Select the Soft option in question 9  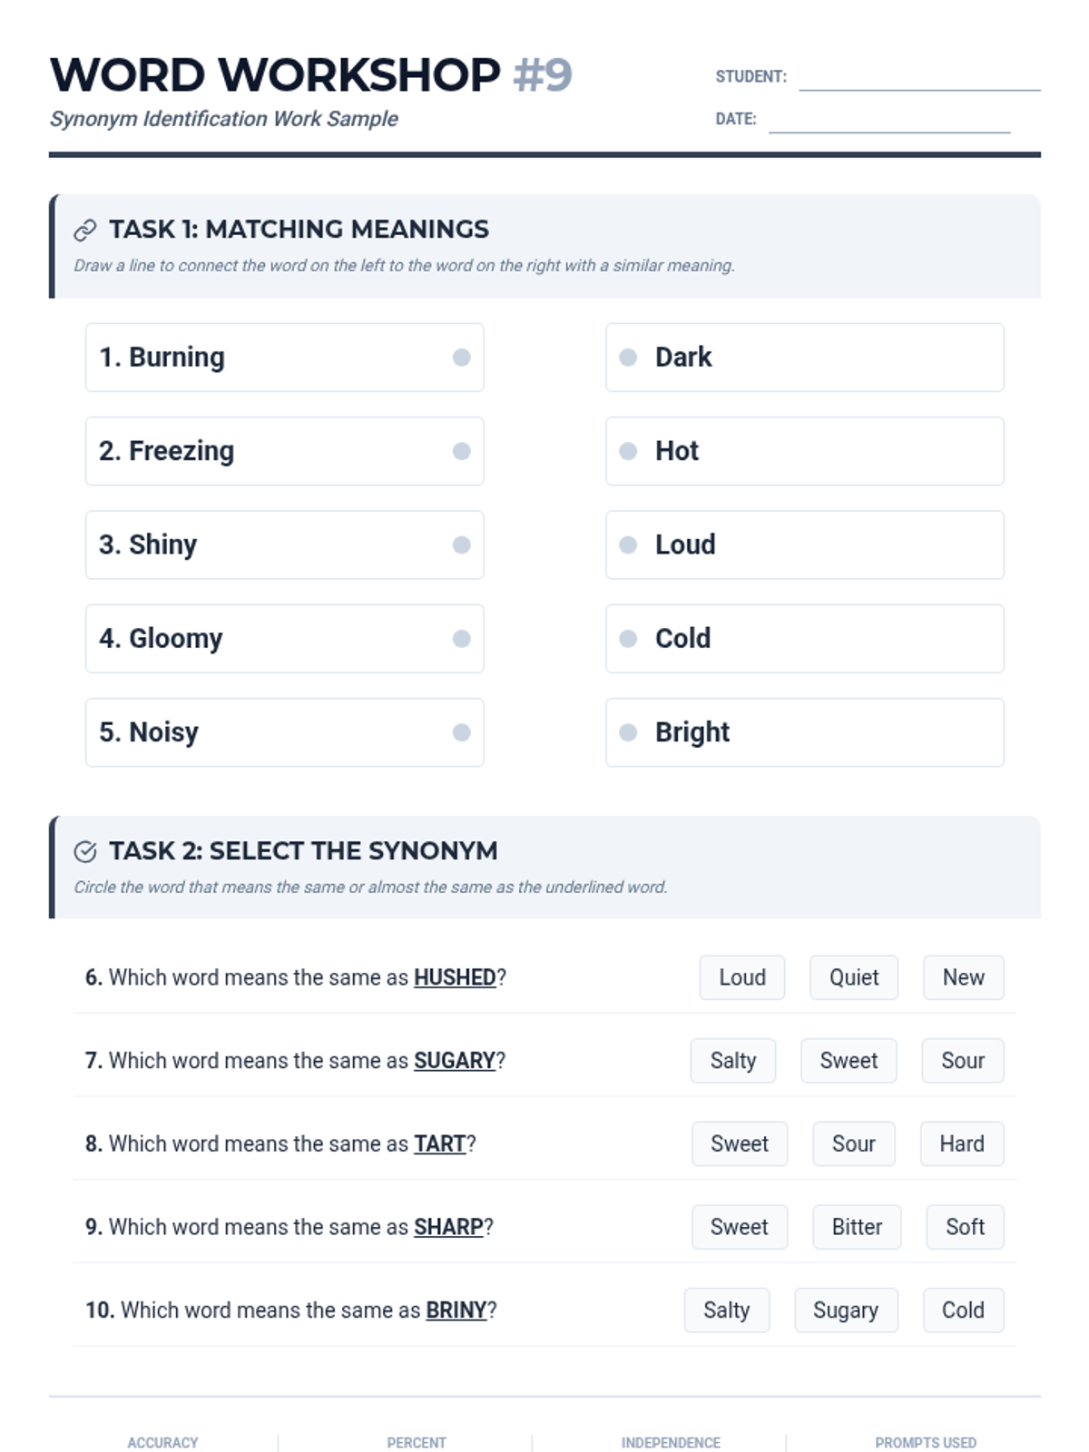pyautogui.click(x=964, y=1227)
